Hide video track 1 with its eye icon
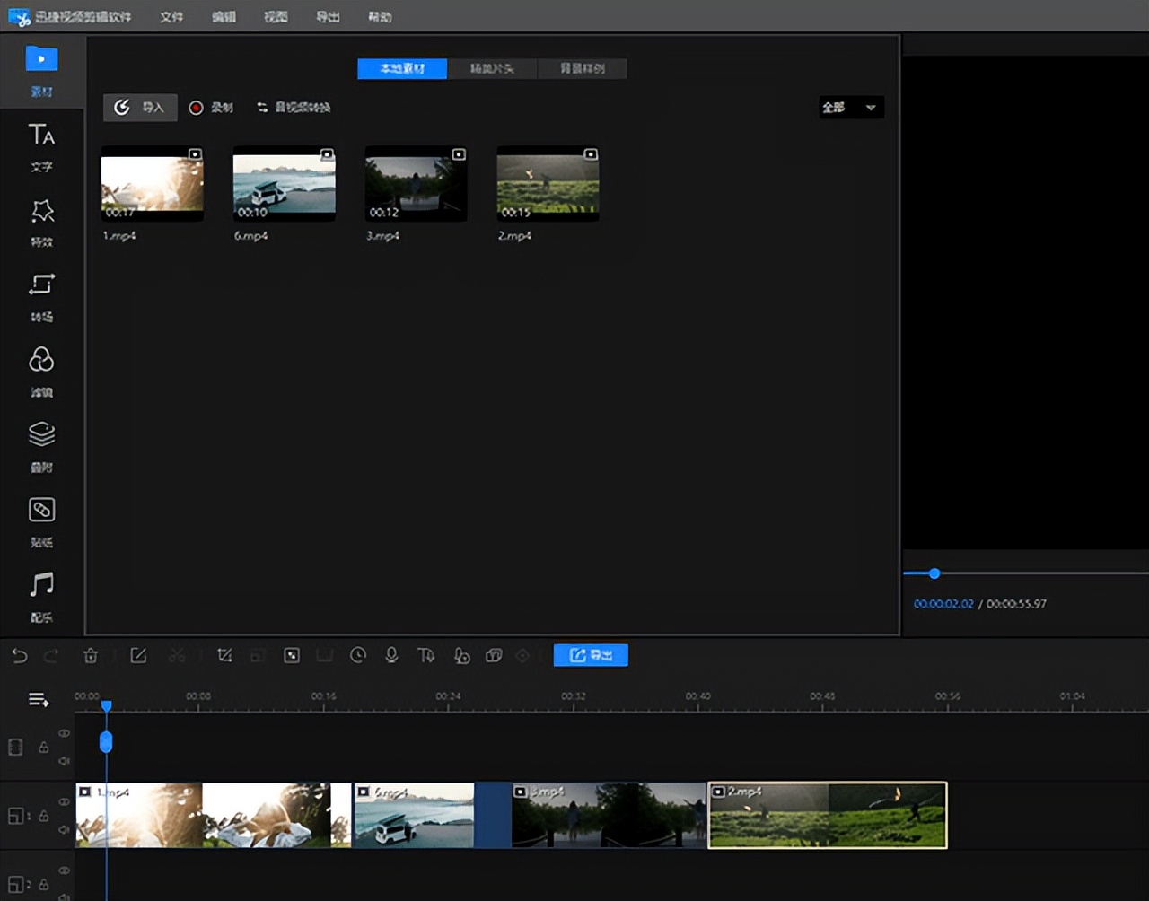1149x901 pixels. pyautogui.click(x=64, y=801)
